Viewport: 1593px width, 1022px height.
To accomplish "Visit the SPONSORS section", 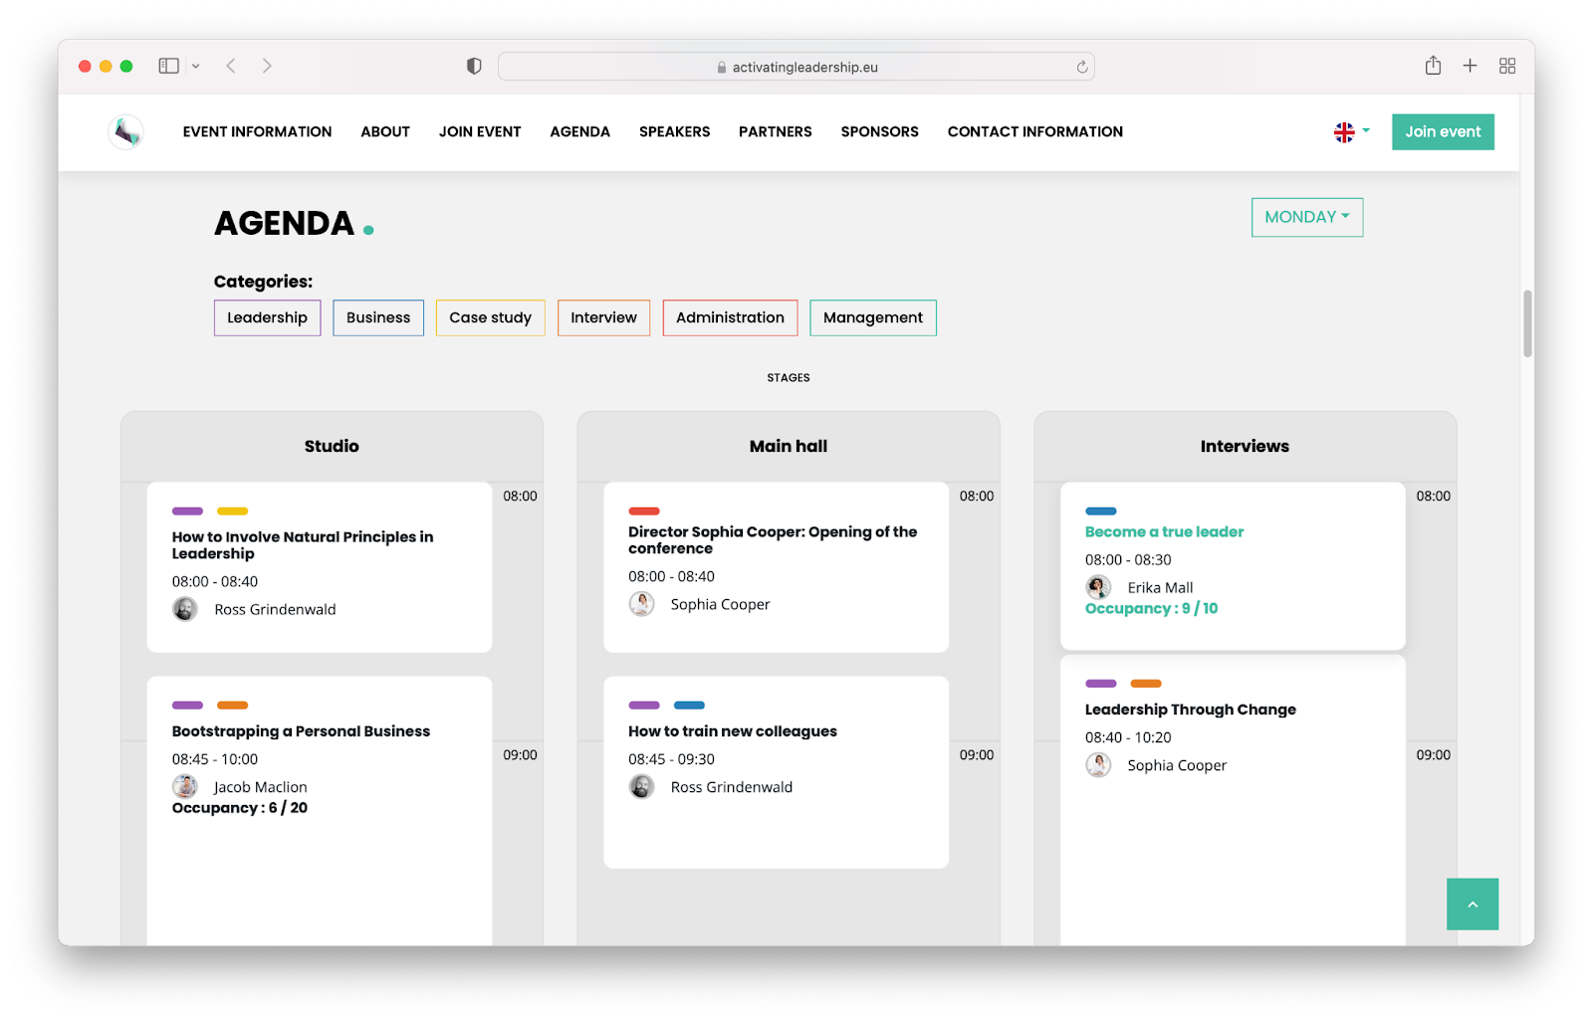I will [879, 131].
